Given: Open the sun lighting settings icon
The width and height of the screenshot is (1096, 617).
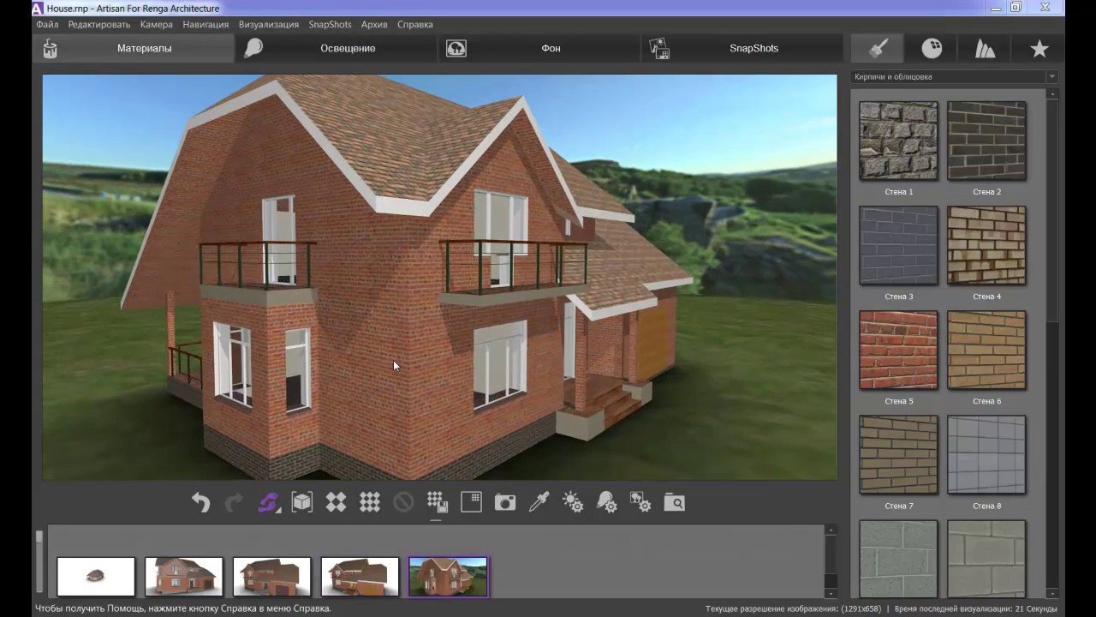Looking at the screenshot, I should tap(573, 502).
